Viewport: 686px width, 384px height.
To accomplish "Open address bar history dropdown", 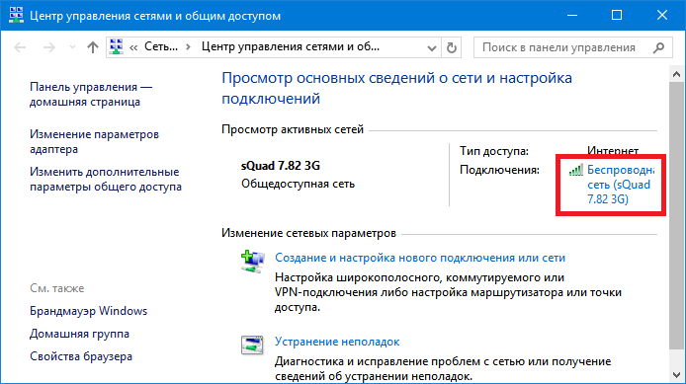I will [431, 47].
